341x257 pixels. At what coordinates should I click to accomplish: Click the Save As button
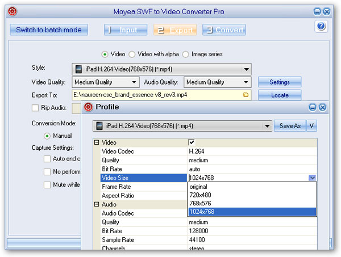click(290, 126)
